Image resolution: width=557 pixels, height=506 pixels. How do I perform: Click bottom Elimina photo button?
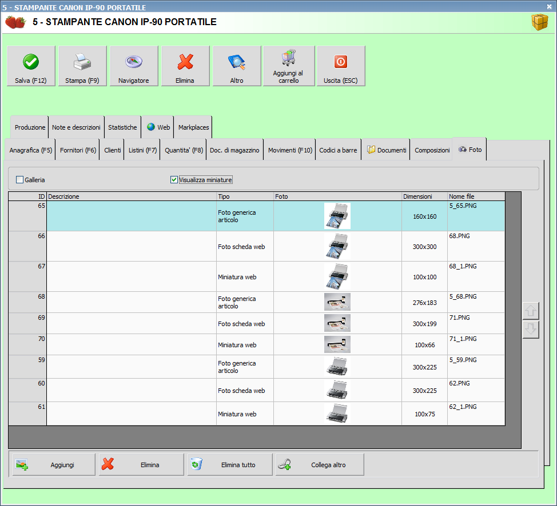141,464
